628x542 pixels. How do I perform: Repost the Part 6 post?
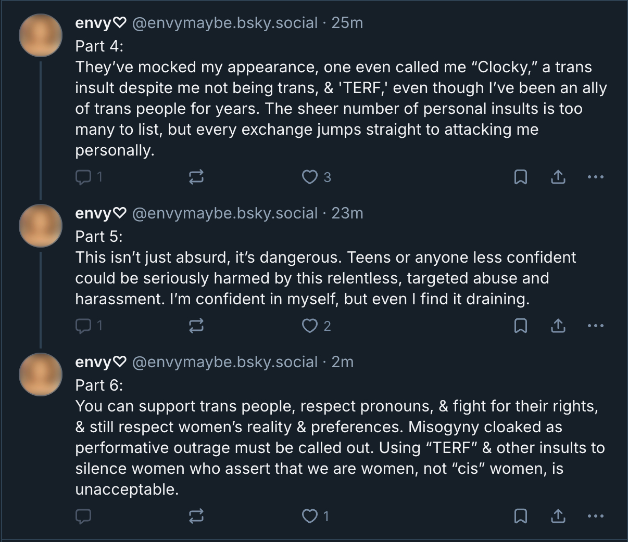196,517
